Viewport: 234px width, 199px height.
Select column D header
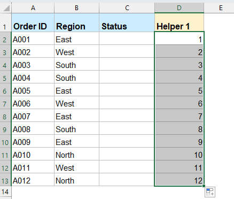coord(179,8)
